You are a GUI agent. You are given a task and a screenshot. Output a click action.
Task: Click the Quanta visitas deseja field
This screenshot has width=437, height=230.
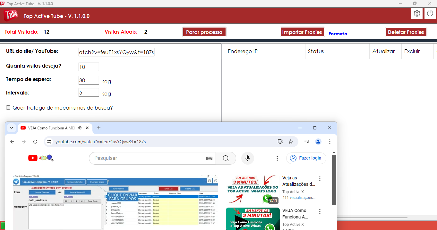[x=89, y=67]
